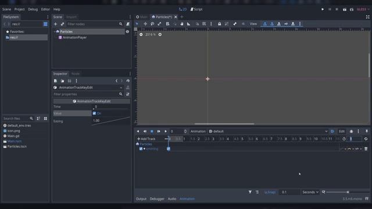Lock the selected object with padlock icon
This screenshot has width=372, height=209.
(220, 24)
